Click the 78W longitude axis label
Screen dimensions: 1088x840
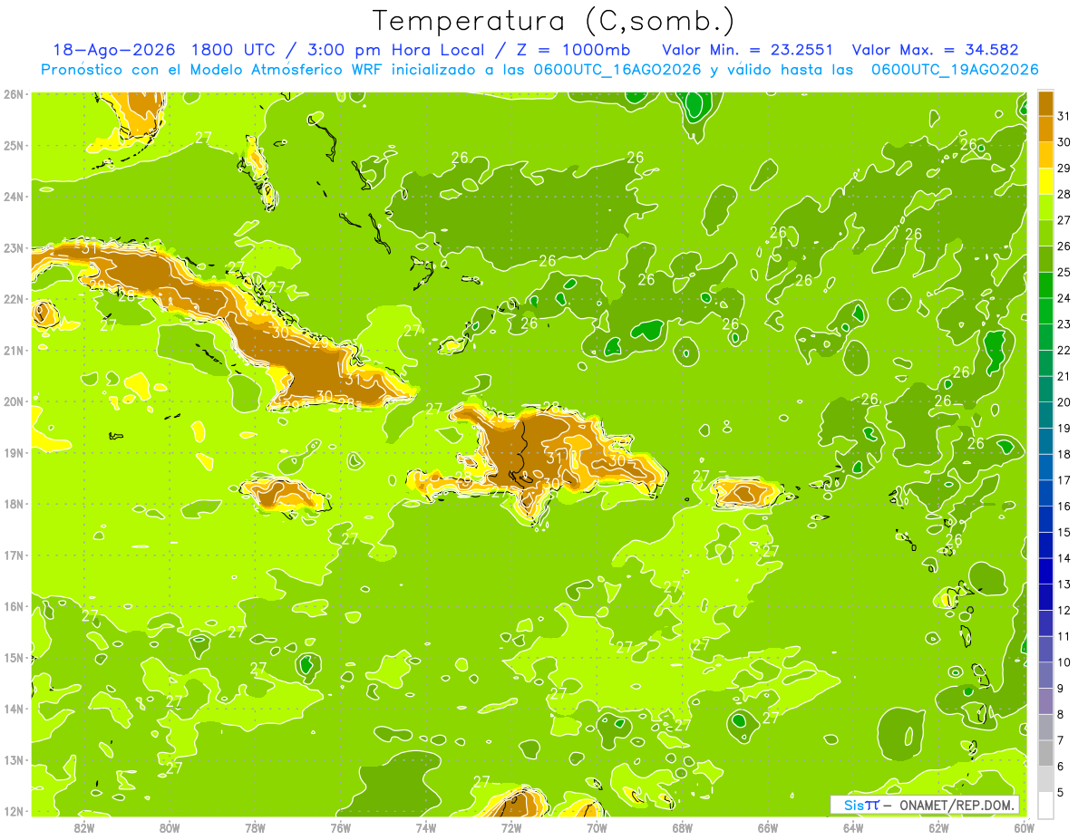tap(255, 827)
